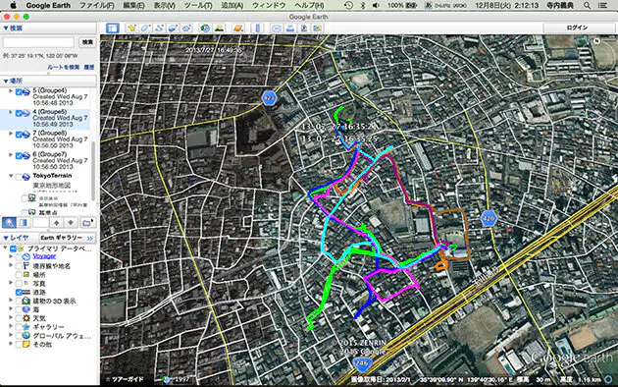Open the historical imagery clock icon
618x387 pixels.
pos(205,28)
